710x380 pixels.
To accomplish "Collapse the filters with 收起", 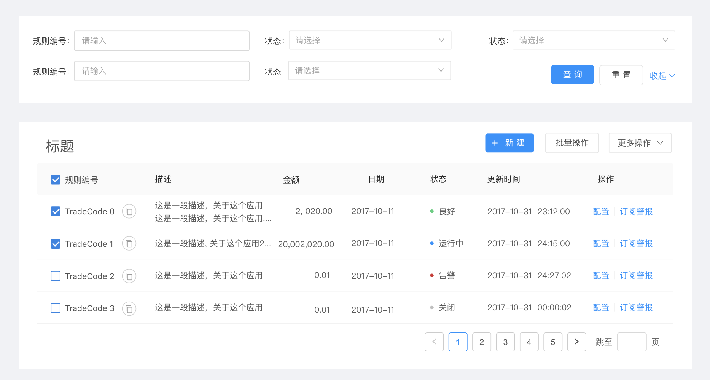I will (662, 76).
